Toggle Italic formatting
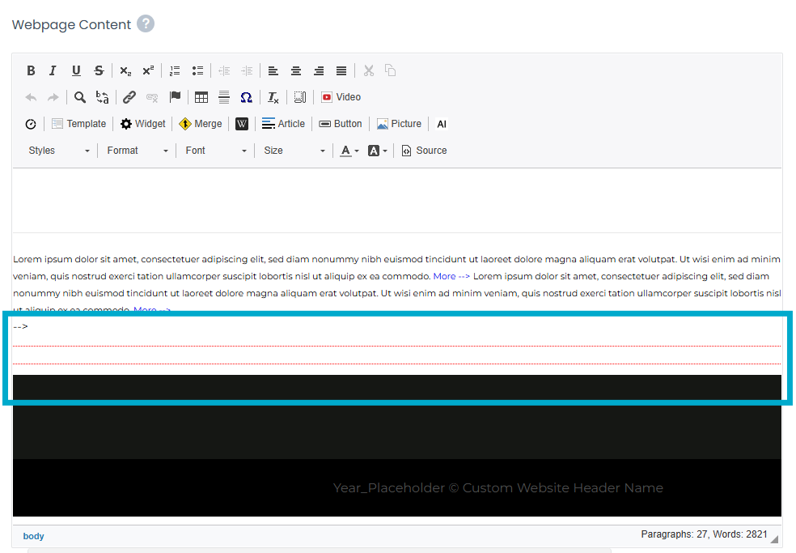 tap(53, 70)
